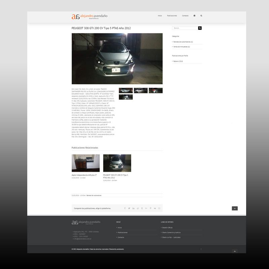Click the Alejandro Avendaño header logo

click(89, 16)
